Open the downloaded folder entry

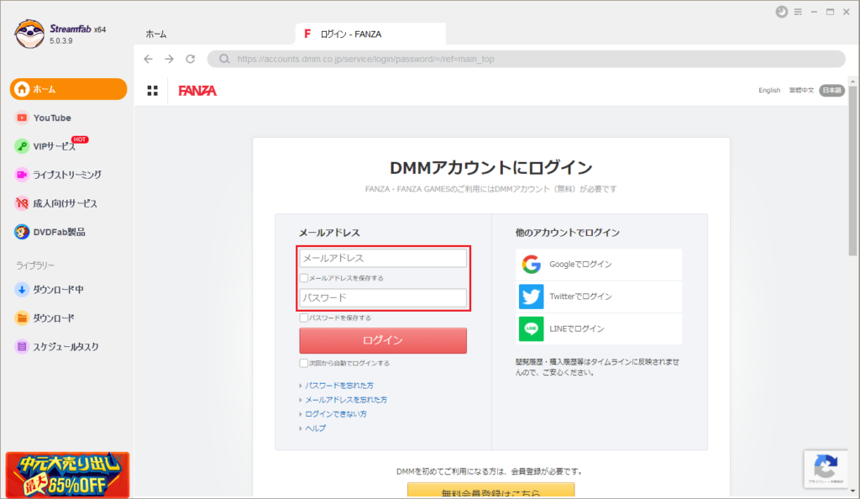45,318
